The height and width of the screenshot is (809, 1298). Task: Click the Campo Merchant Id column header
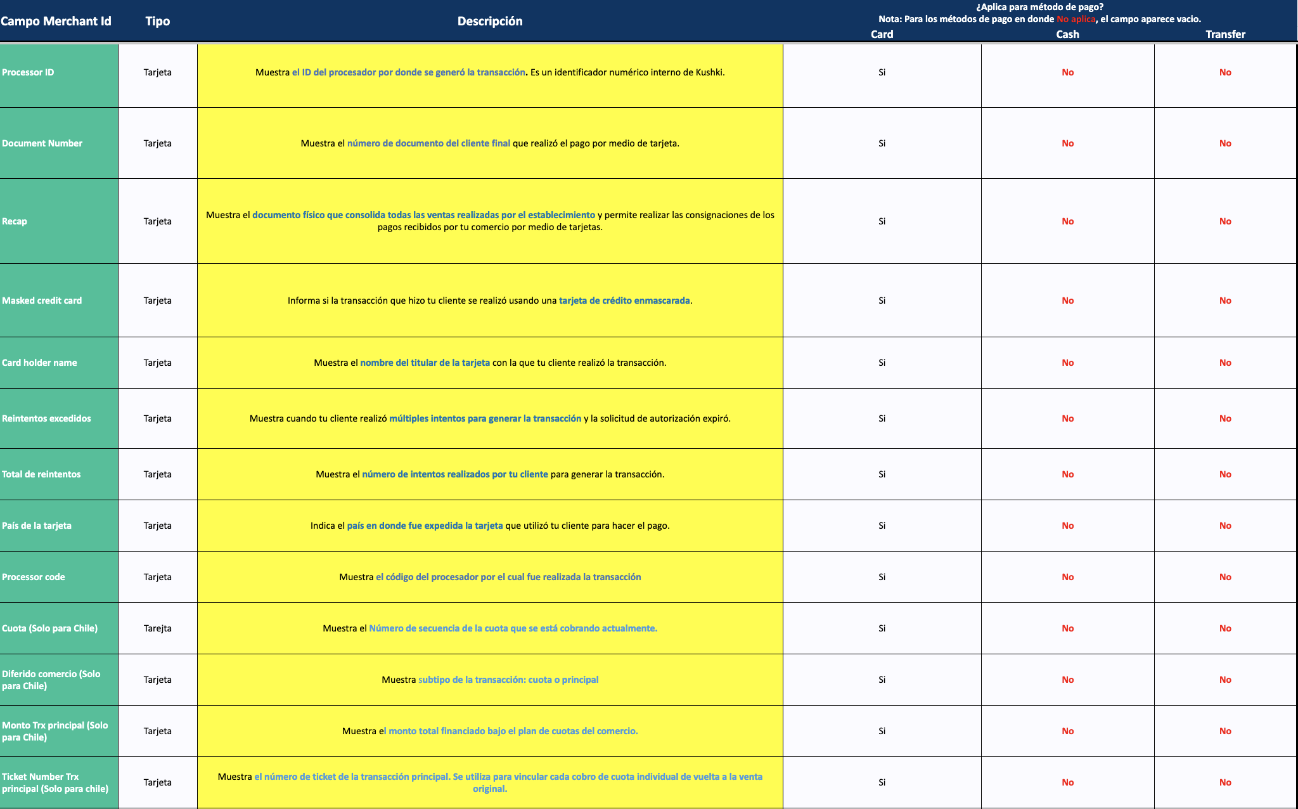pos(56,21)
